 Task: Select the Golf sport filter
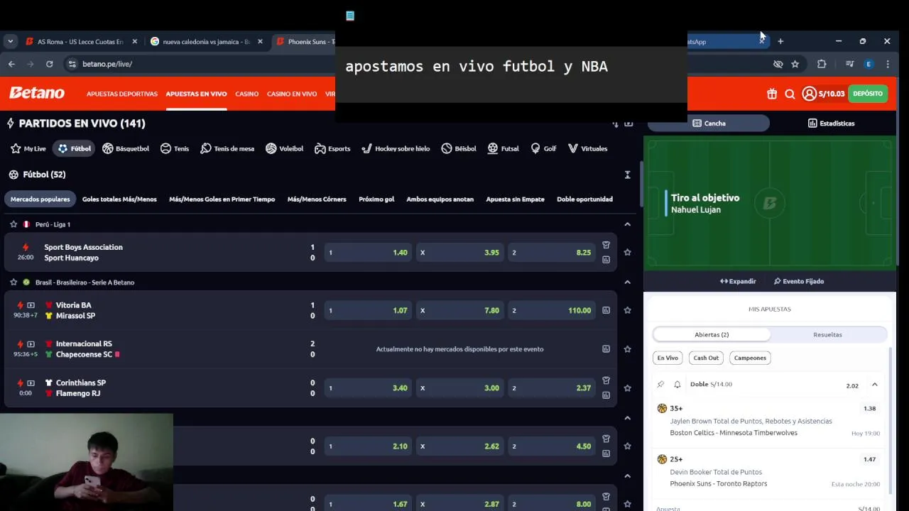click(x=543, y=148)
